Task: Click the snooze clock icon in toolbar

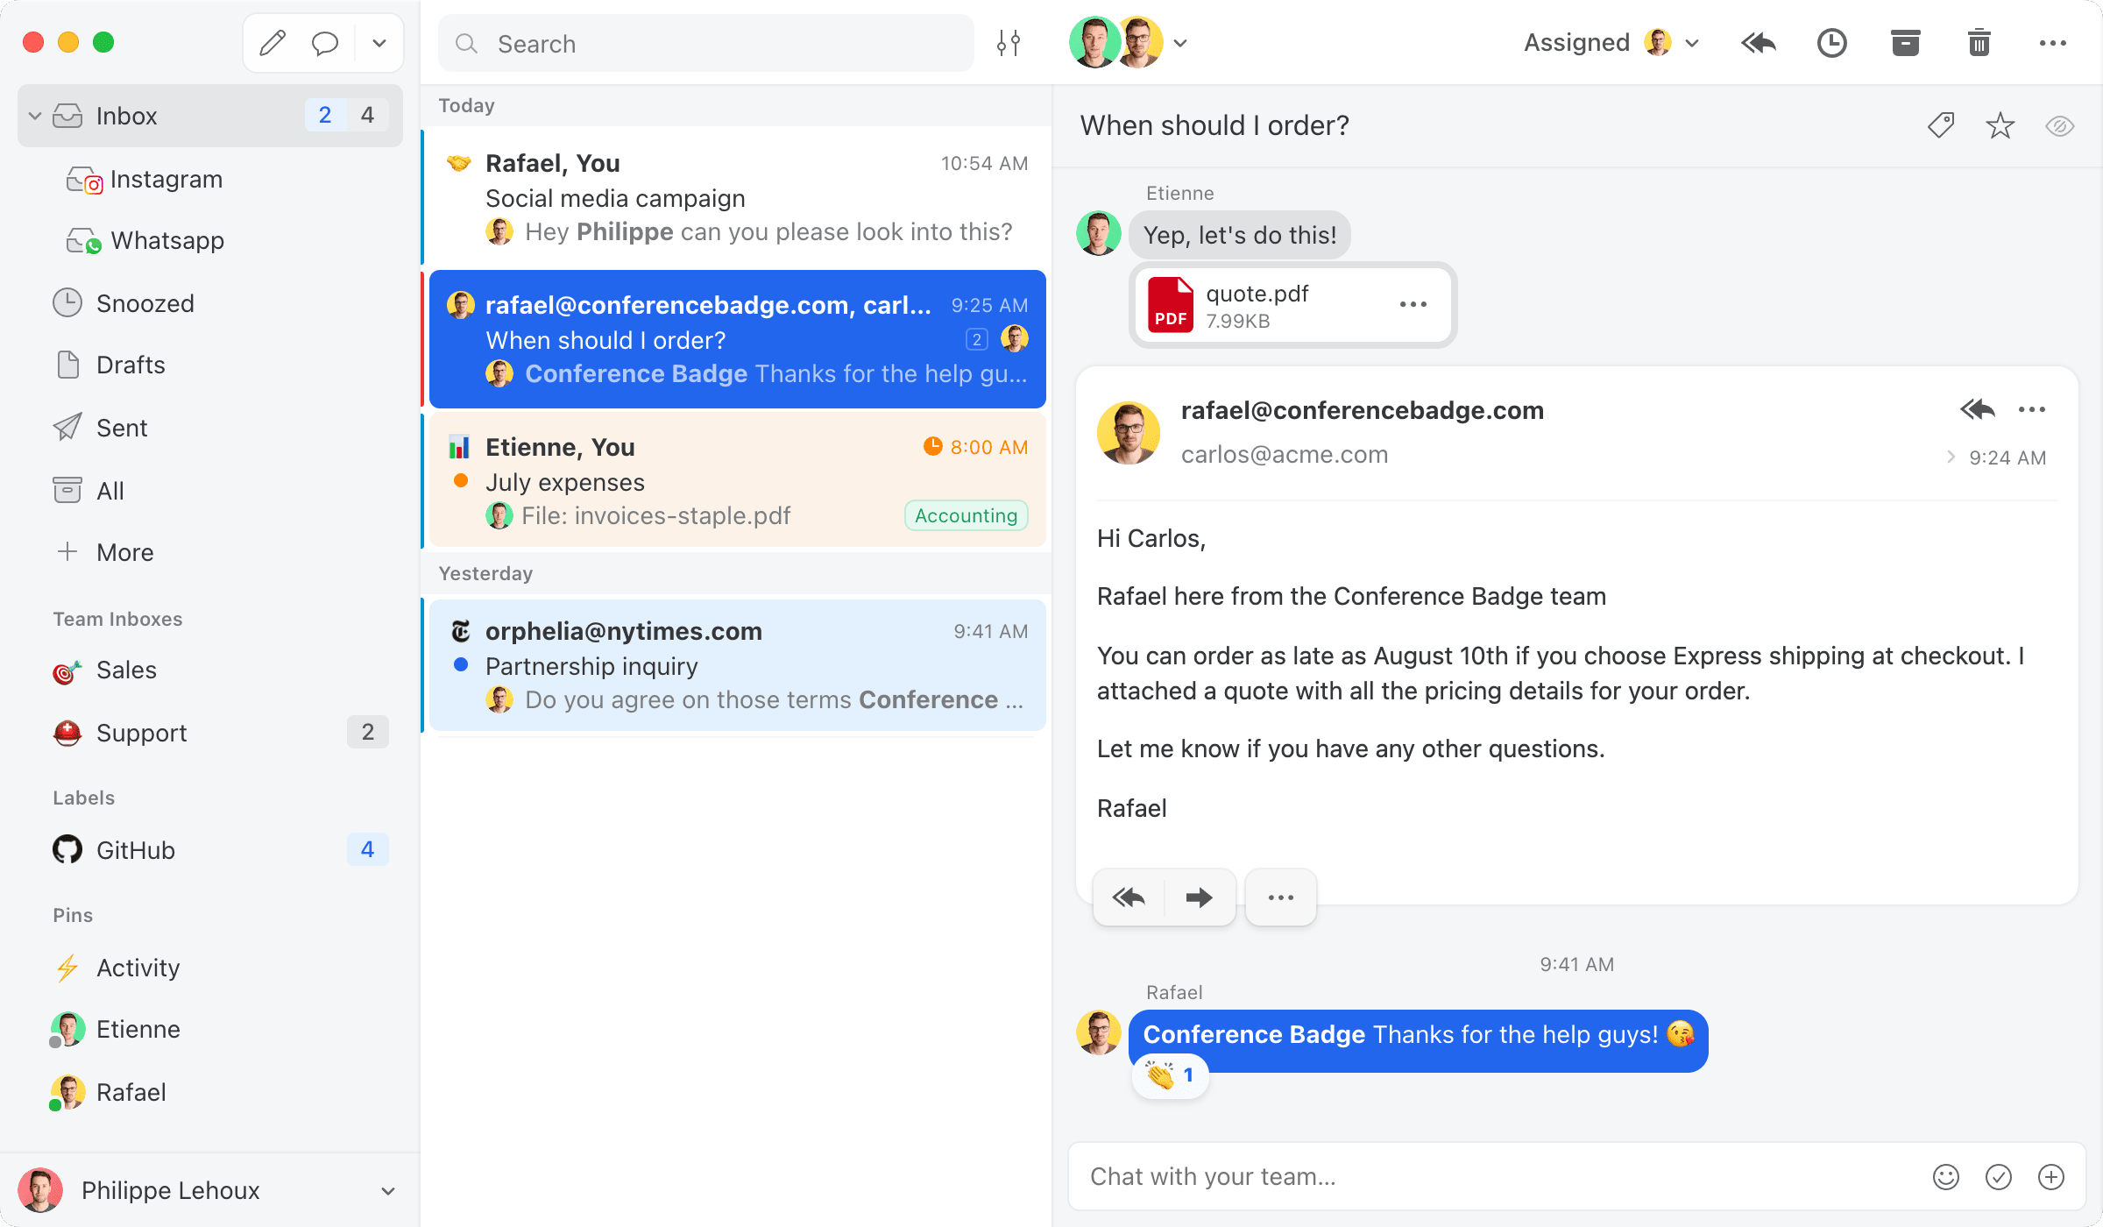Action: click(1831, 43)
